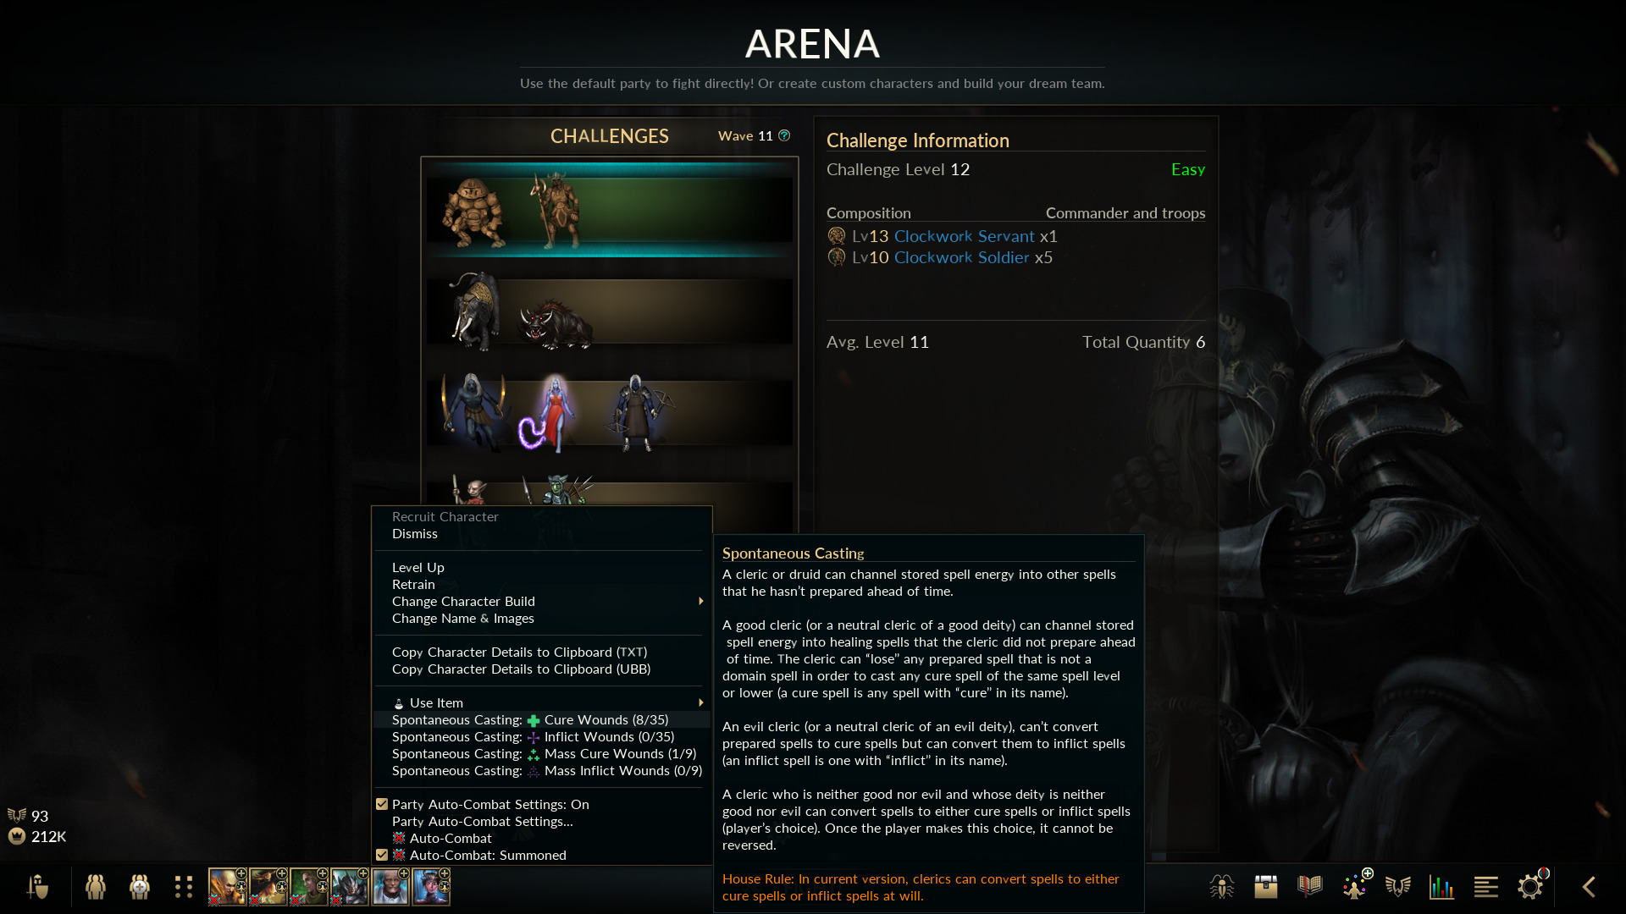Open the spellbook journal icon

pos(1310,887)
